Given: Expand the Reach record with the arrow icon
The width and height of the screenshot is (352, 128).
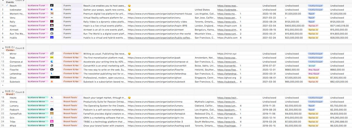Looking at the screenshot, I should 7,6.
